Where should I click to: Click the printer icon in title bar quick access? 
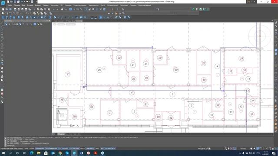[x=32, y=2]
